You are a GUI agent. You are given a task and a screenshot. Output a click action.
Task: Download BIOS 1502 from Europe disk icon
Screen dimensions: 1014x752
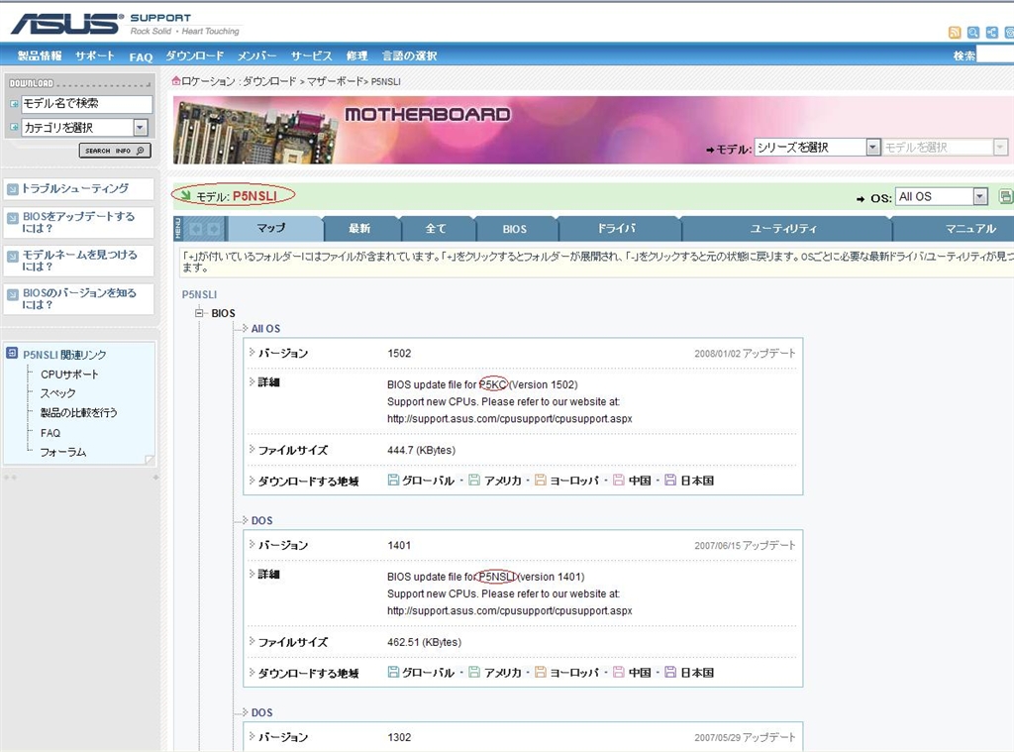coord(540,480)
